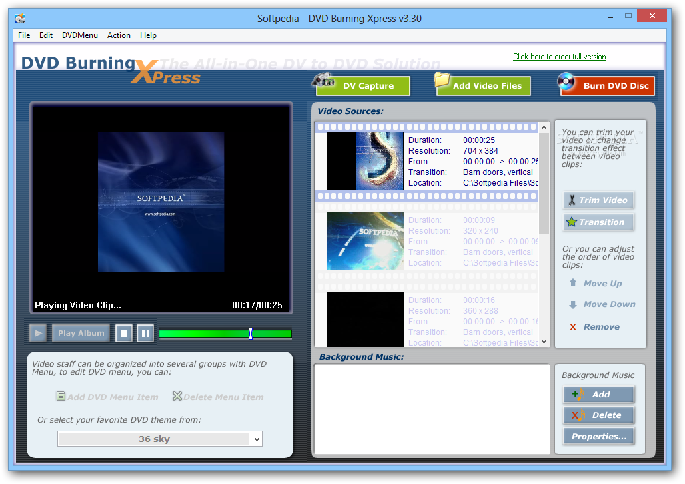
Task: Click the DV Capture camcorder button
Action: coord(362,85)
